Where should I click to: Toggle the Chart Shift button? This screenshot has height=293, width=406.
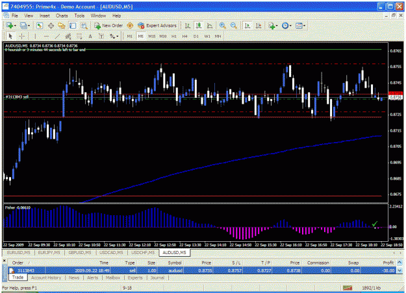tap(259, 25)
